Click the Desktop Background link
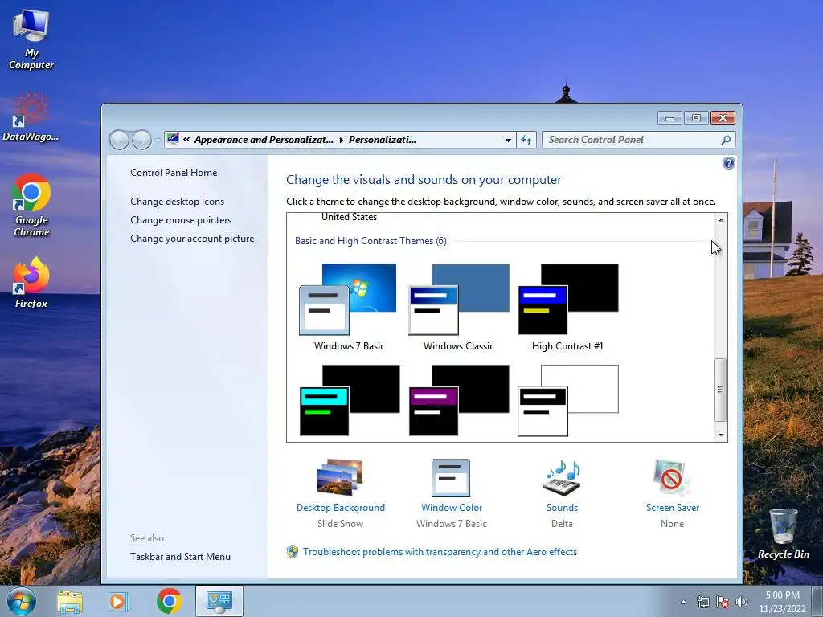The image size is (823, 617). (x=341, y=508)
